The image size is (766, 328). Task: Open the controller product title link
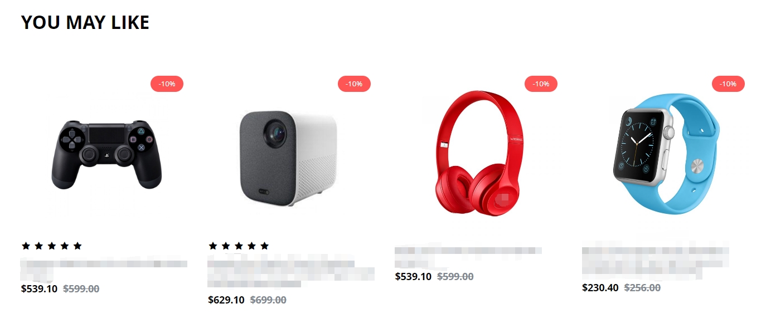[104, 269]
